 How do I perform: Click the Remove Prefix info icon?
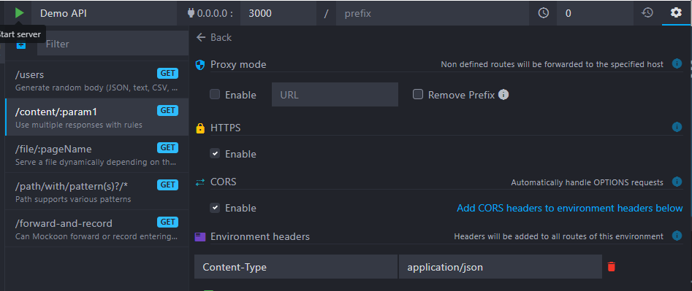(x=503, y=95)
